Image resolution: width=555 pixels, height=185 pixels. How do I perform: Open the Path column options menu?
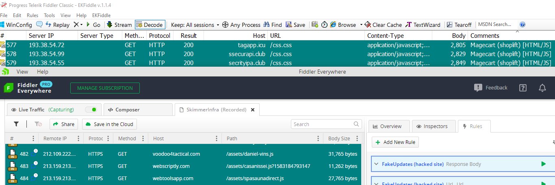tap(318, 139)
